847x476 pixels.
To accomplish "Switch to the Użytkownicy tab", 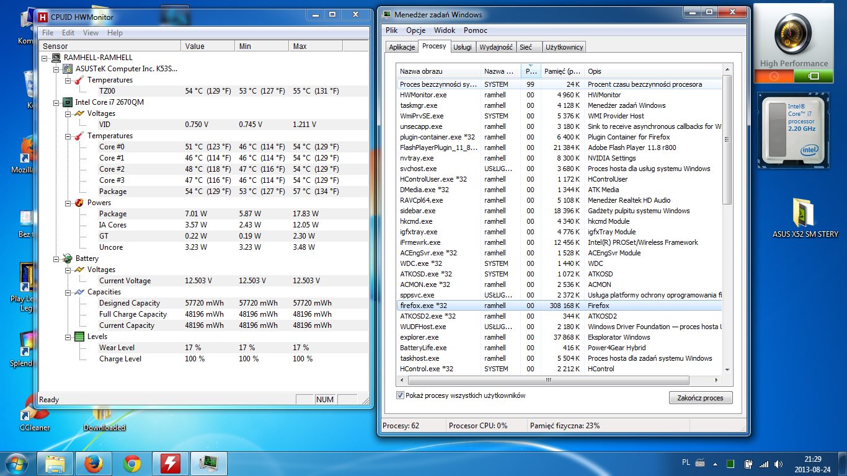I will click(x=564, y=47).
